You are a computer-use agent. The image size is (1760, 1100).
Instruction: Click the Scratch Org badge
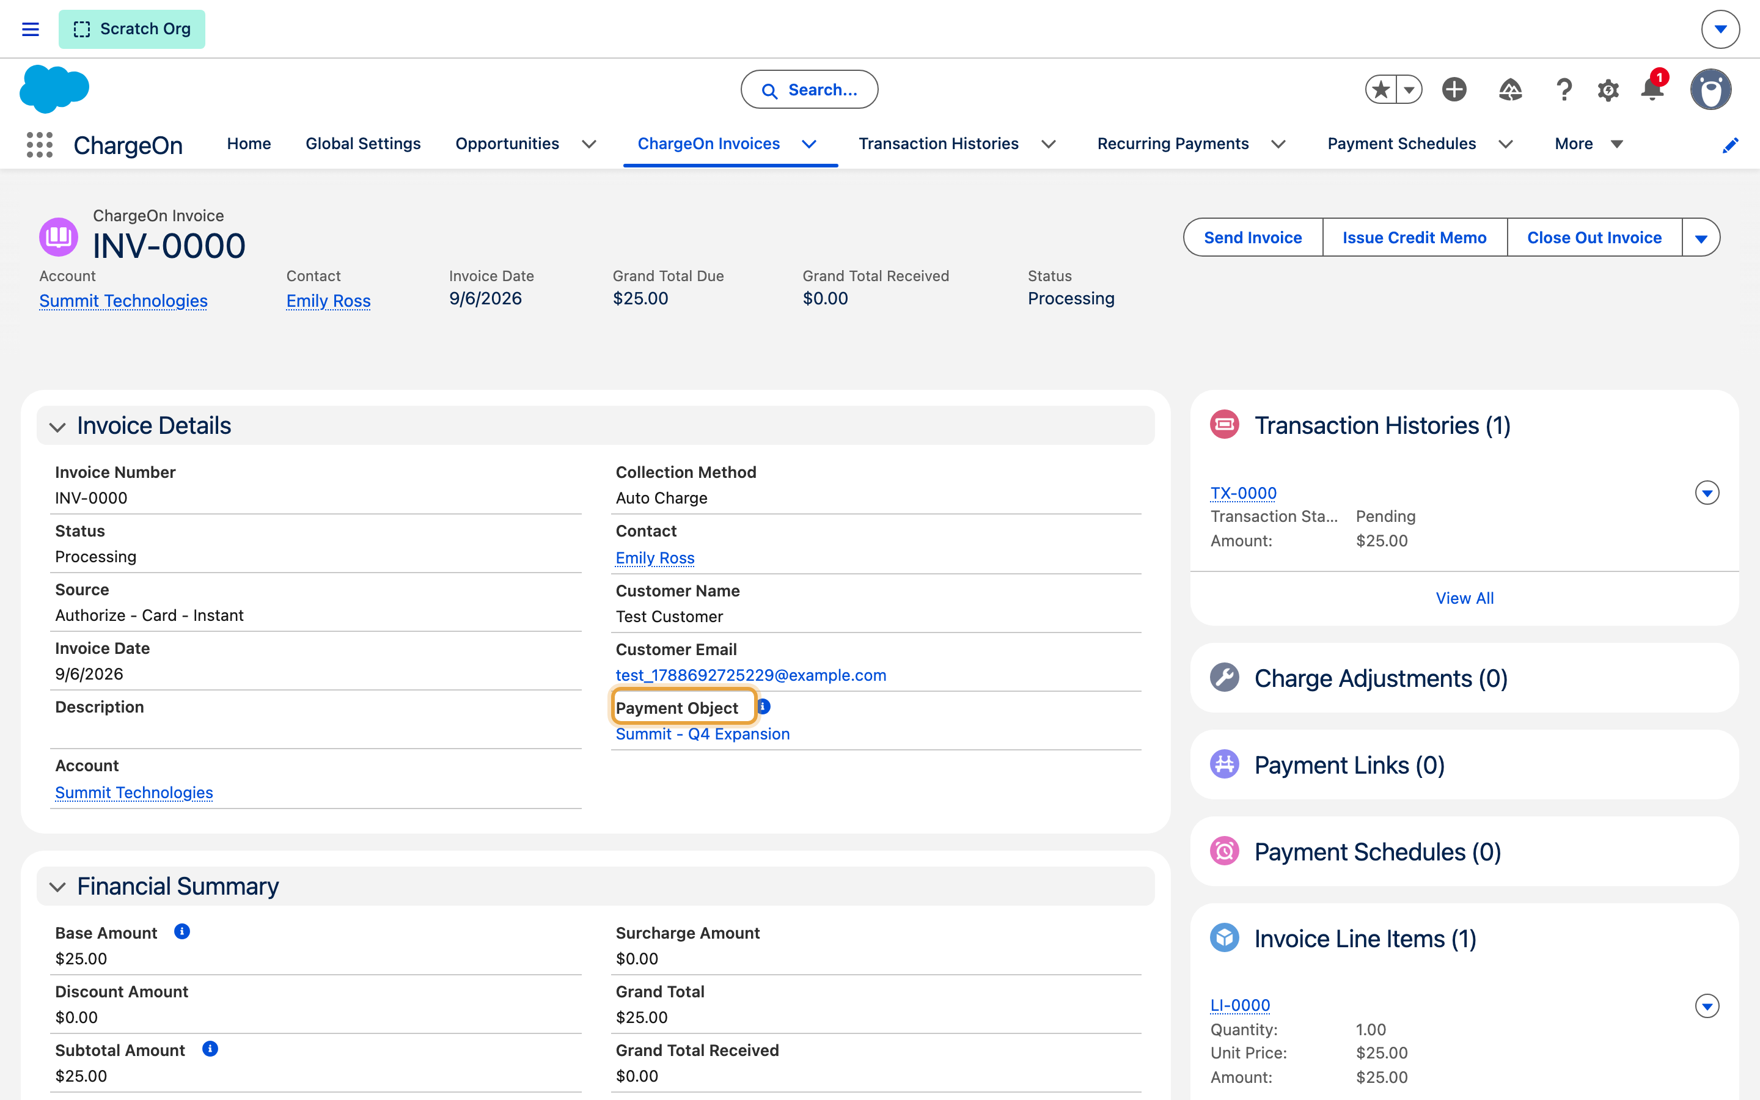tap(131, 29)
